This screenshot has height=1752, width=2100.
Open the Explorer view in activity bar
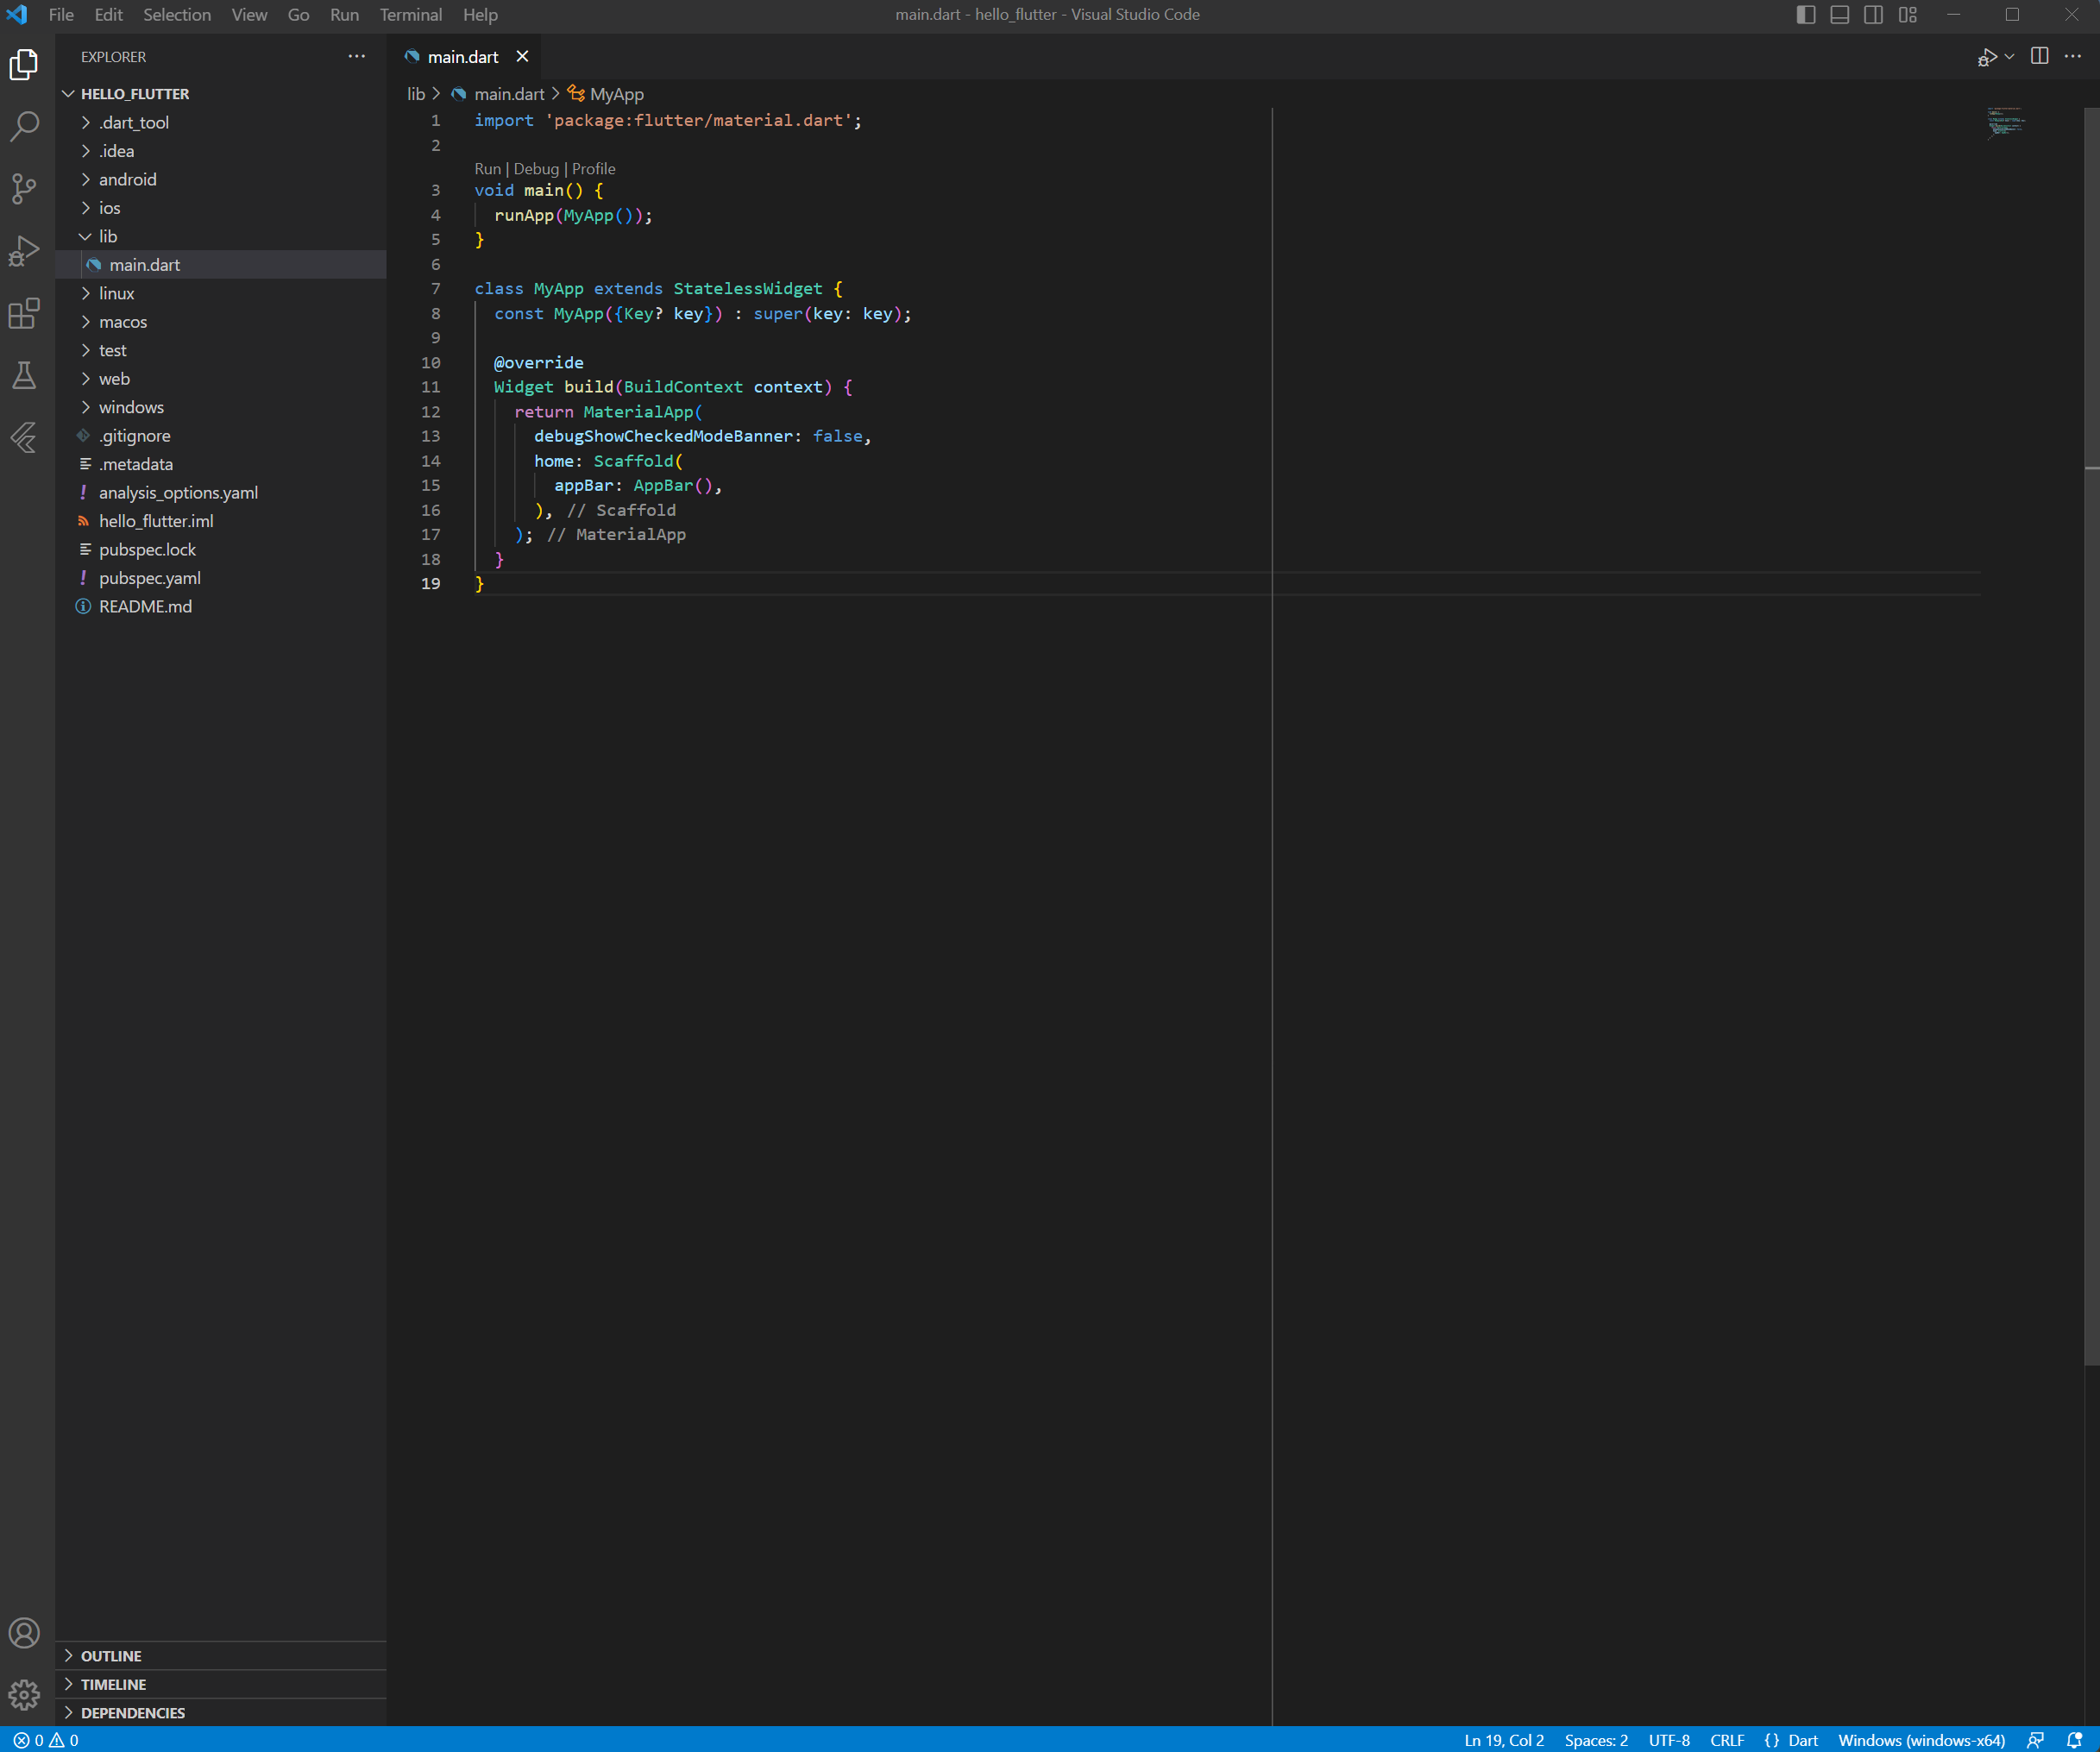point(24,65)
